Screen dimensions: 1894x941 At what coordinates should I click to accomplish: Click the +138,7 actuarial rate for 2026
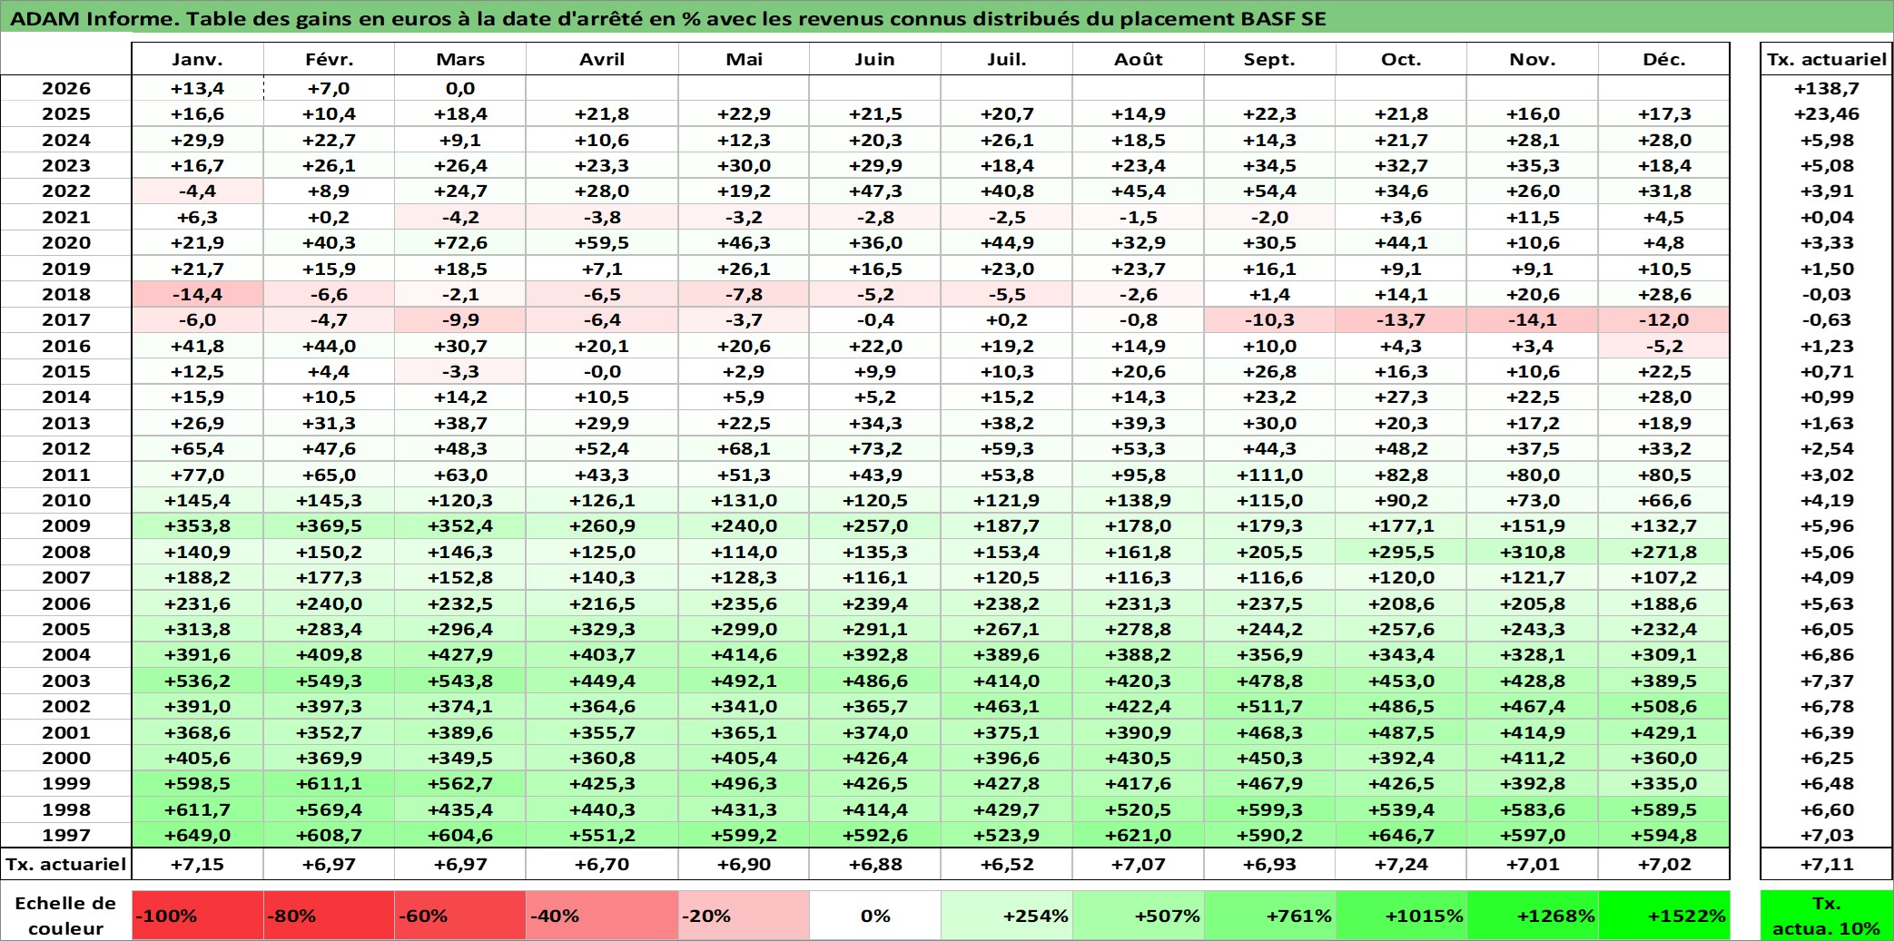coord(1827,88)
